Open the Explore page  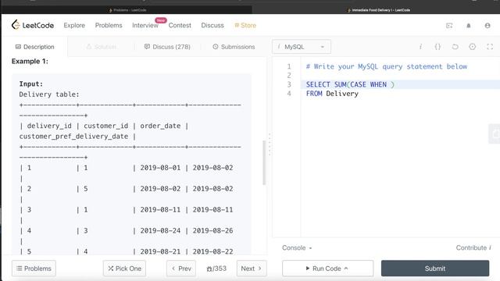pos(74,25)
